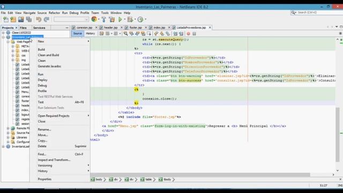Click the Clean and Build icon
Viewport: 343px width, 193px height.
coord(112,19)
